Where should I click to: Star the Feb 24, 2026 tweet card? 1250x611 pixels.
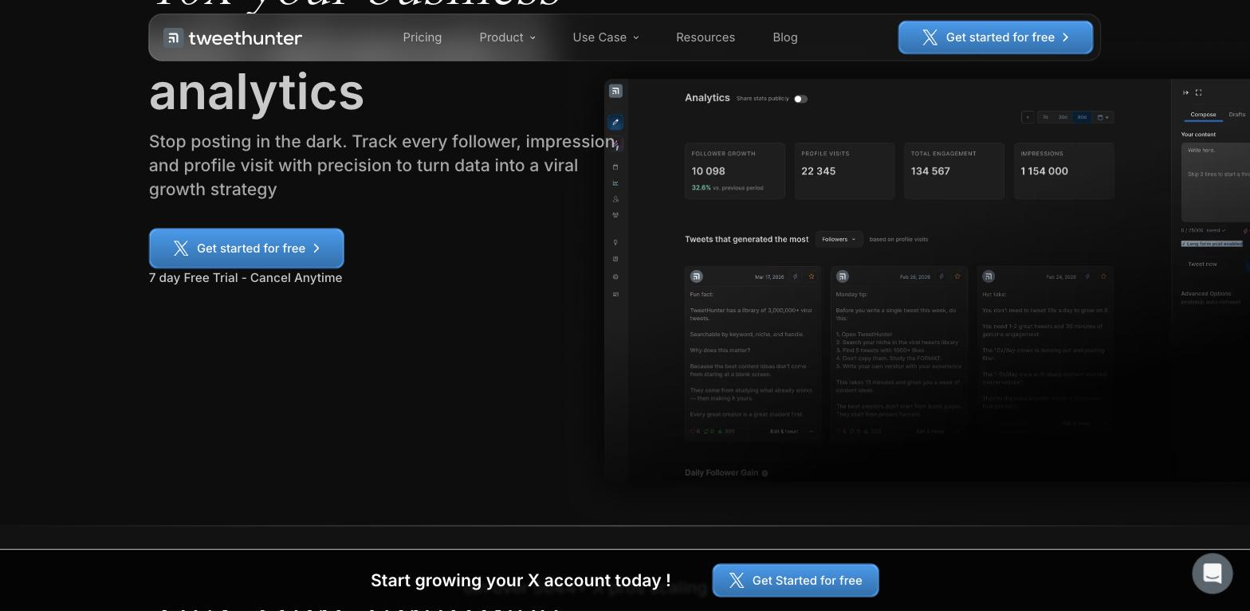pos(1103,276)
